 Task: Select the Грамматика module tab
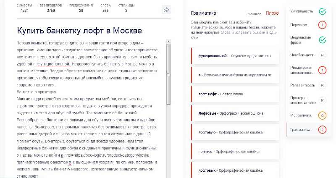tap(308, 130)
